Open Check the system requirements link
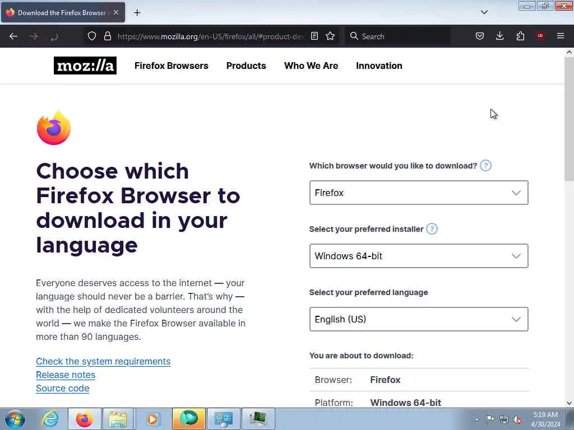The width and height of the screenshot is (574, 430). tap(103, 361)
